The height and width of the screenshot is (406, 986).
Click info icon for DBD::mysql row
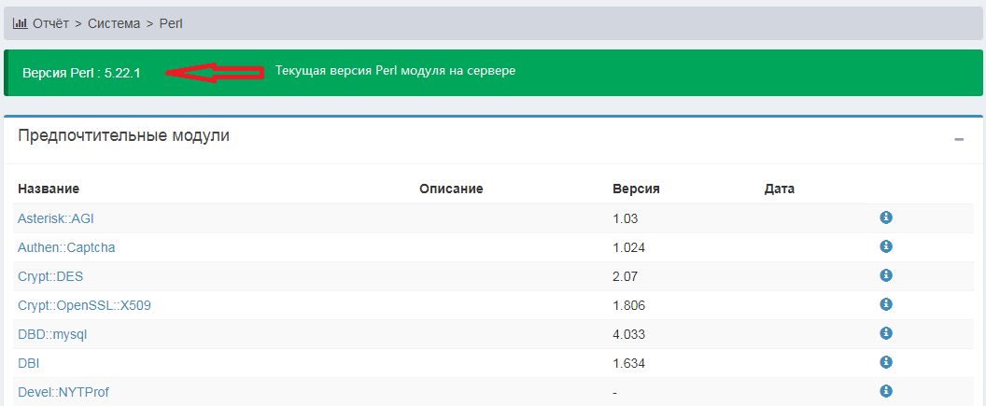[886, 333]
